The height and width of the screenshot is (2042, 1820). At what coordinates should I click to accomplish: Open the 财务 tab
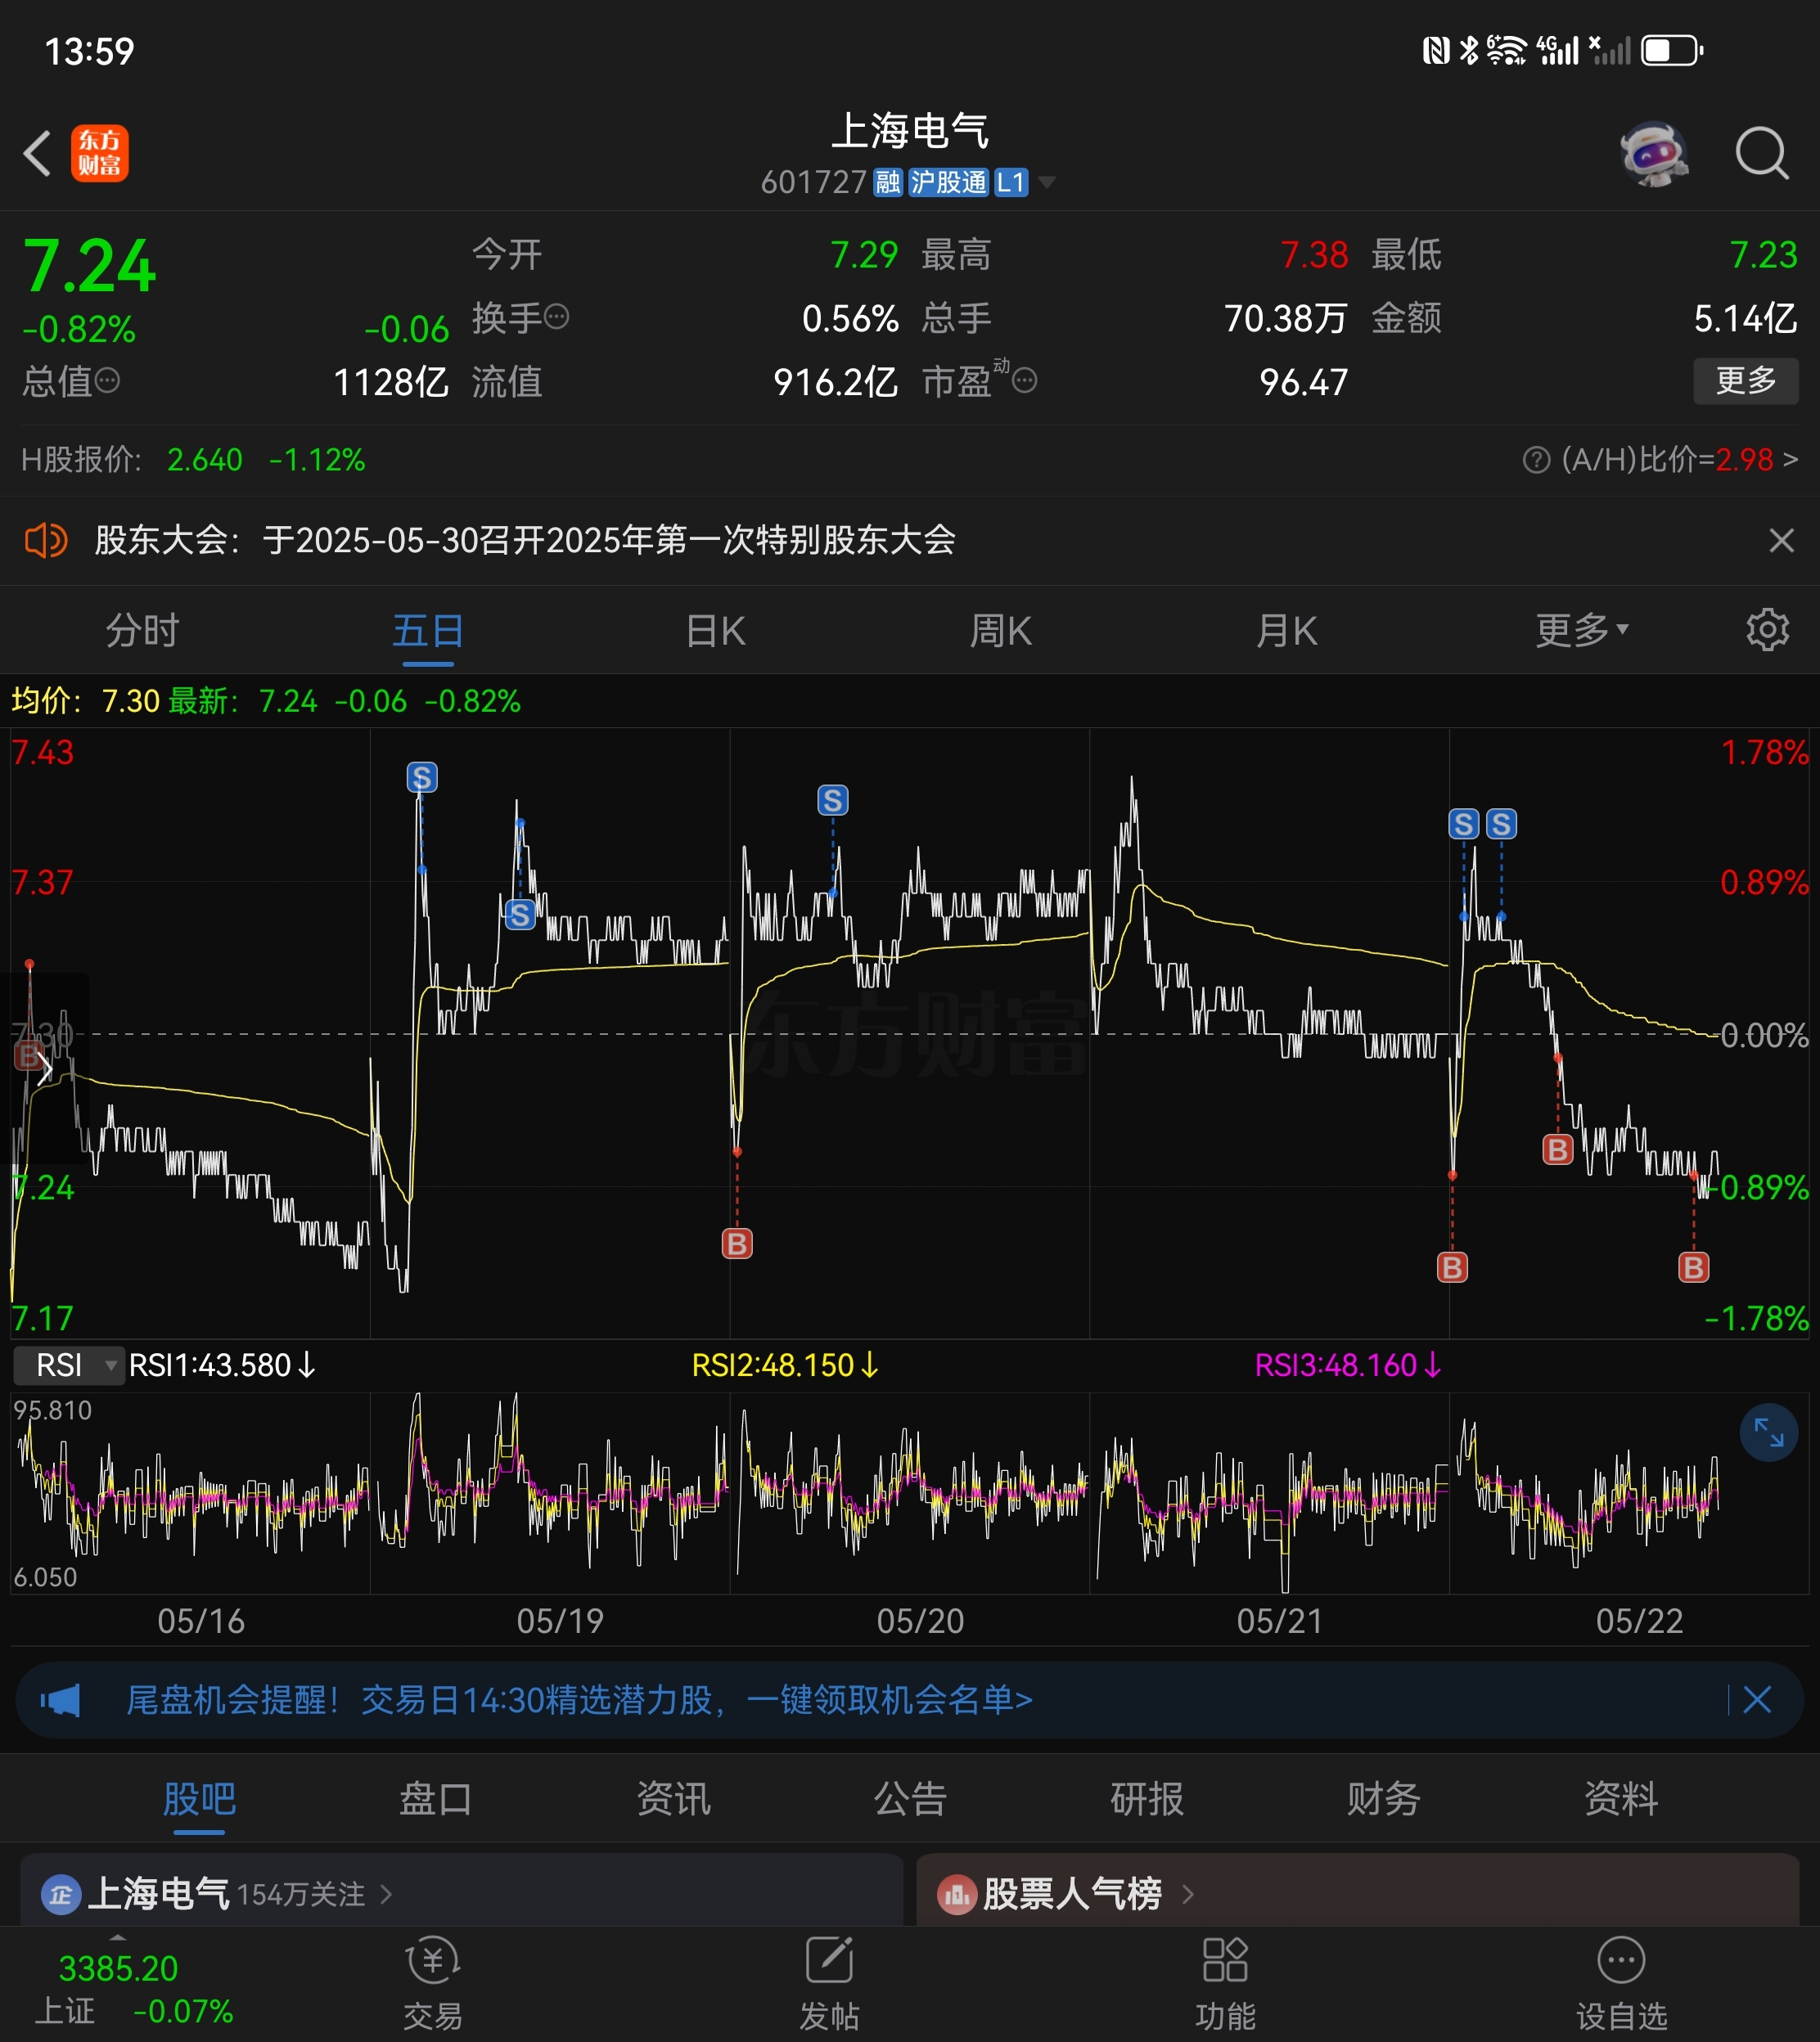point(1384,1799)
